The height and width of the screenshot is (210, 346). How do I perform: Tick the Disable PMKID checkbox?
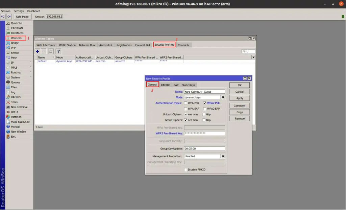186,170
